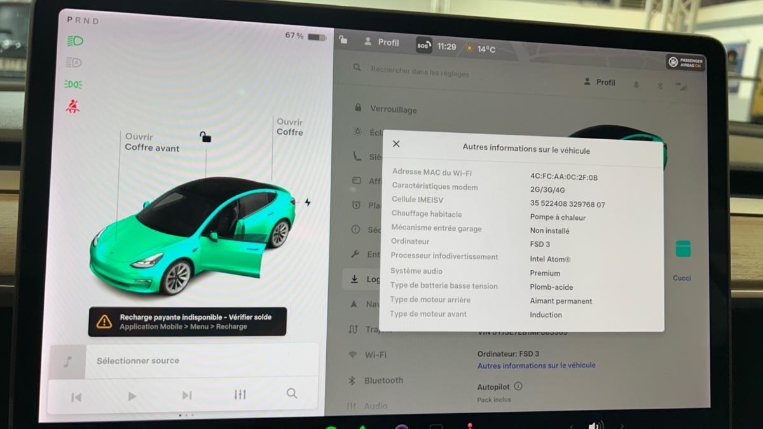Image resolution: width=763 pixels, height=429 pixels.
Task: Tap the Passenger Airbag indicator
Action: [x=685, y=62]
